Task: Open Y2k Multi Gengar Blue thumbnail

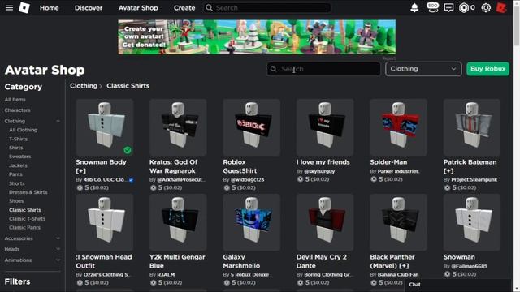Action: click(x=178, y=222)
